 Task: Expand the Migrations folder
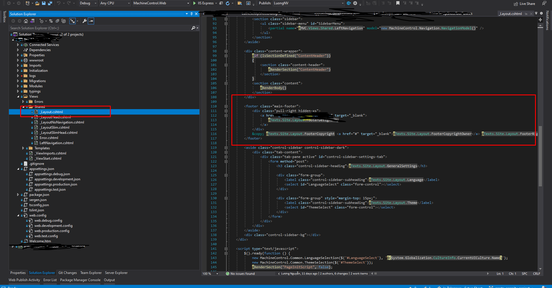(18, 81)
